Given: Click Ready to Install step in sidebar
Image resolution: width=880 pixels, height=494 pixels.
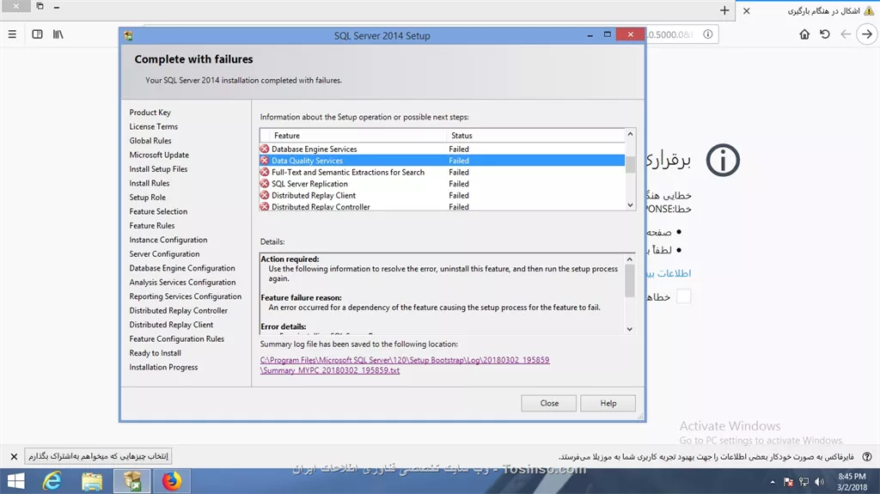Looking at the screenshot, I should 155,352.
